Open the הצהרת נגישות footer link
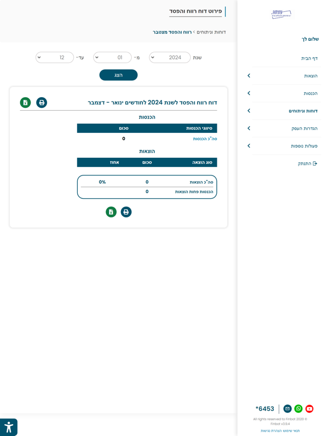This screenshot has width=327, height=436. (x=271, y=431)
